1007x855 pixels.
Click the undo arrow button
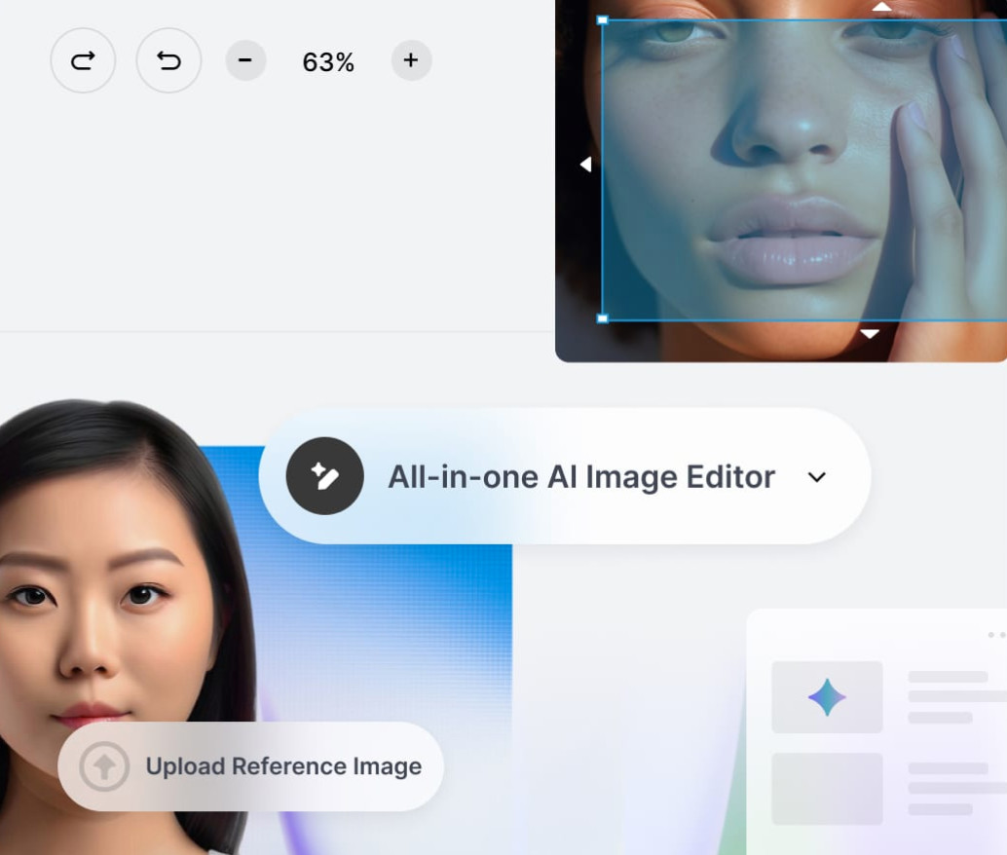(168, 61)
